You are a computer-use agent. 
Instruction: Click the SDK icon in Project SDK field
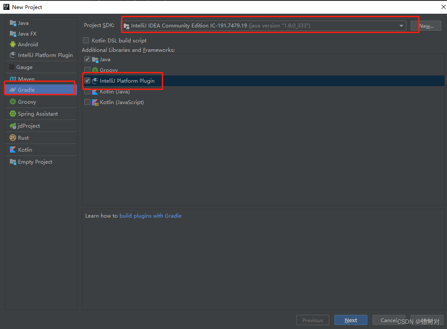127,26
